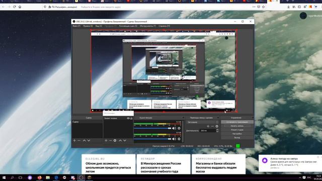
Task: Open source properties gear in Sources panel
Action: click(x=115, y=141)
